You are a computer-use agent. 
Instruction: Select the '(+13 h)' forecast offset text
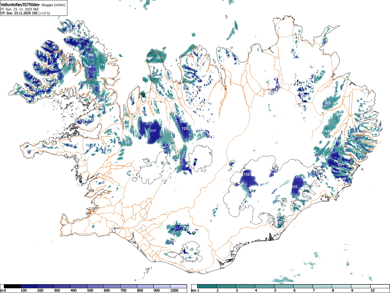44,13
